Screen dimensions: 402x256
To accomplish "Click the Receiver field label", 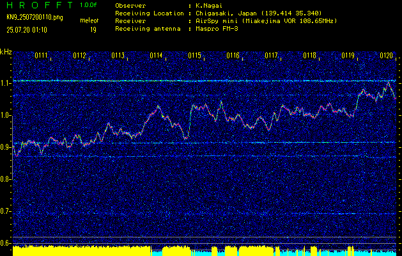I will [130, 21].
